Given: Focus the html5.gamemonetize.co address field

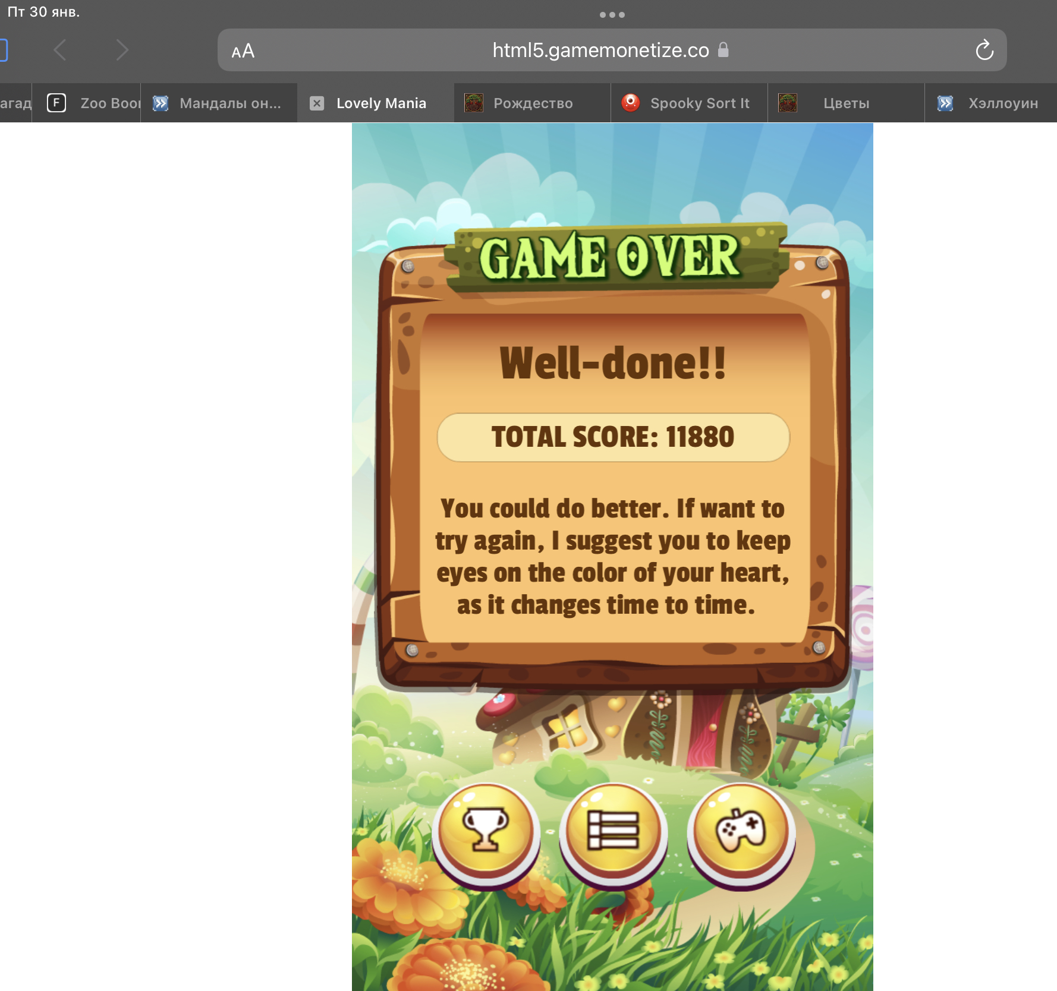Looking at the screenshot, I should coord(612,51).
